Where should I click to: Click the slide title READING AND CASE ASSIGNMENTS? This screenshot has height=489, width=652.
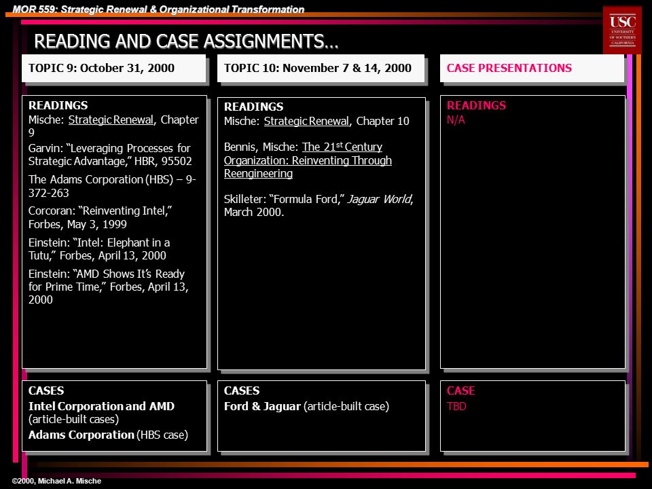[186, 41]
